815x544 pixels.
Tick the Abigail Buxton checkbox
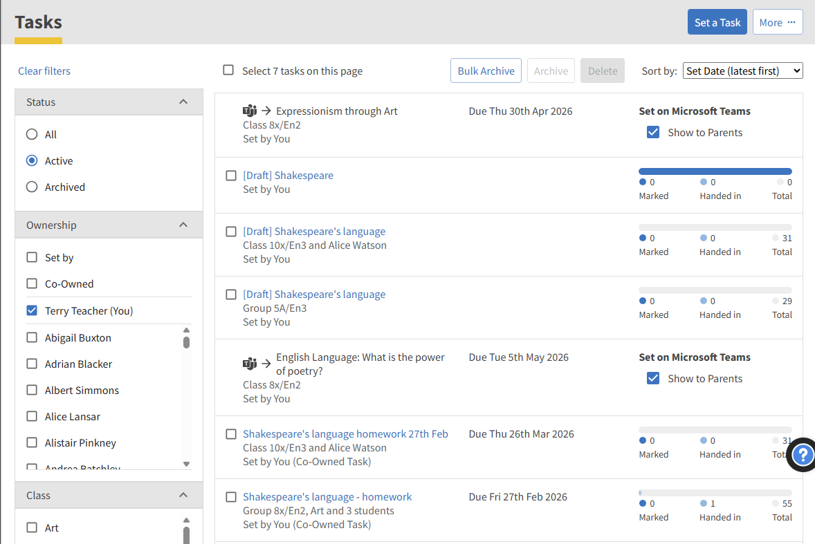32,337
